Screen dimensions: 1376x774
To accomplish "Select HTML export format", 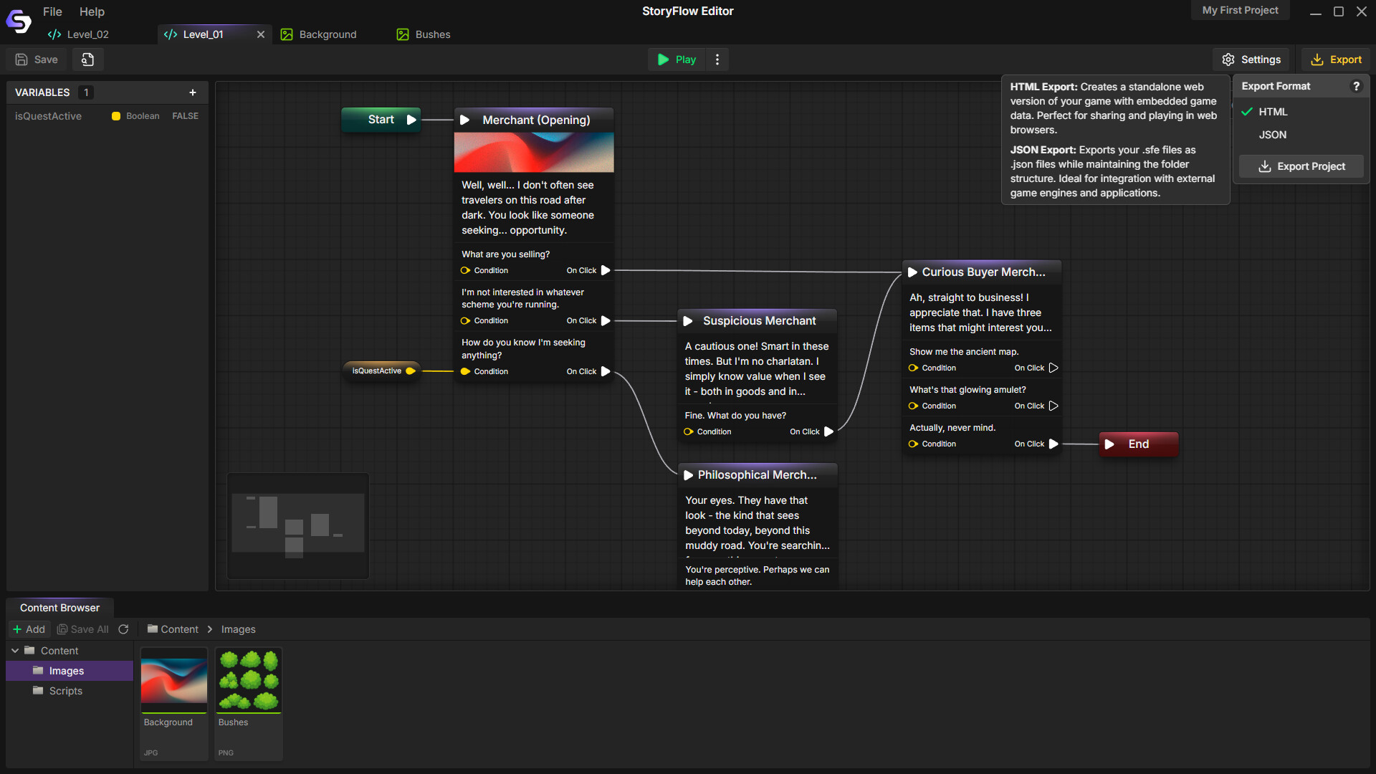I will pyautogui.click(x=1273, y=112).
